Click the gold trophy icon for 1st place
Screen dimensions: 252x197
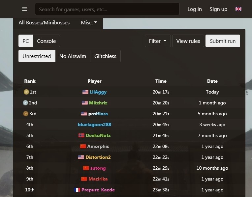[26, 92]
